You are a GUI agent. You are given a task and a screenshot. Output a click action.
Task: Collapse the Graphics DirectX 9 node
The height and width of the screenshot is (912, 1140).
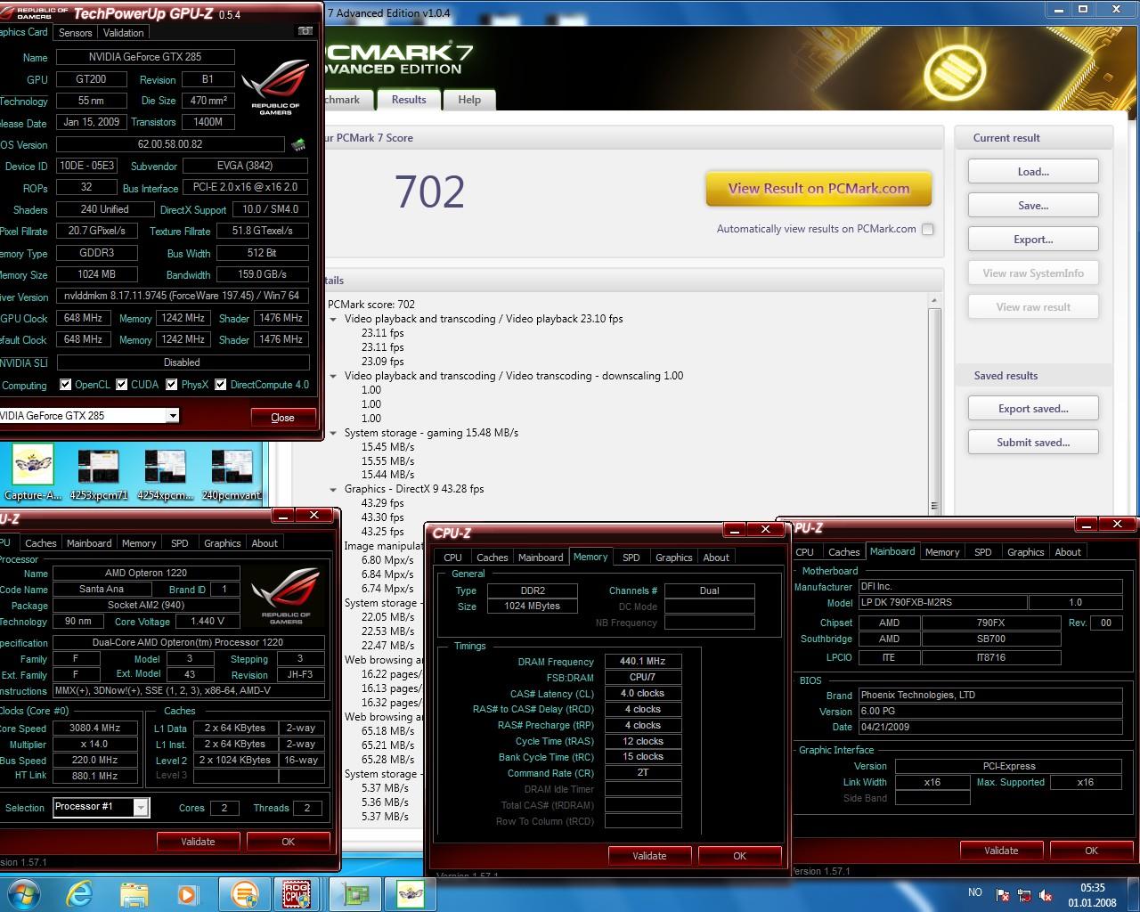[x=334, y=489]
